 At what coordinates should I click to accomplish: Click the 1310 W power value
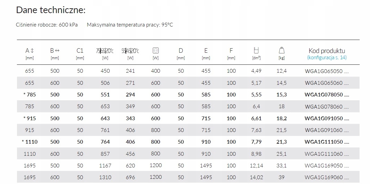click(105, 177)
